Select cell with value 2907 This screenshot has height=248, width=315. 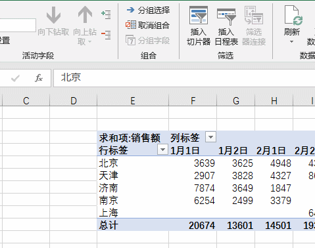(x=193, y=175)
